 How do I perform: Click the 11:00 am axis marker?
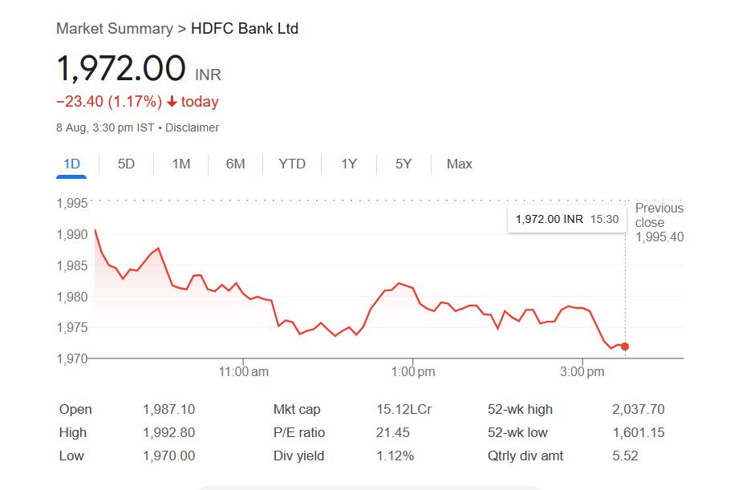pos(243,372)
